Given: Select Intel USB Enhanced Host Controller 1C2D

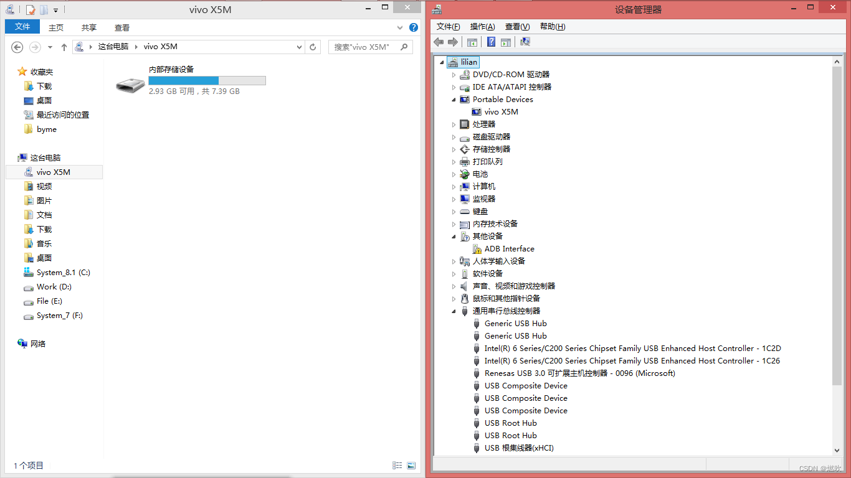Looking at the screenshot, I should (633, 349).
